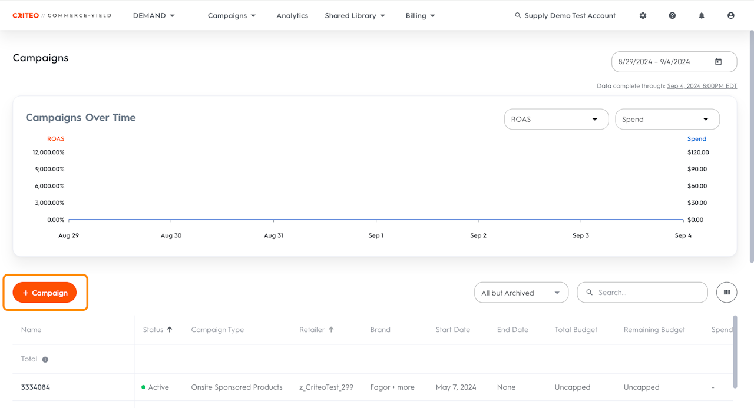Go to the Analytics tab
Screen dimensions: 754x408
coord(292,16)
